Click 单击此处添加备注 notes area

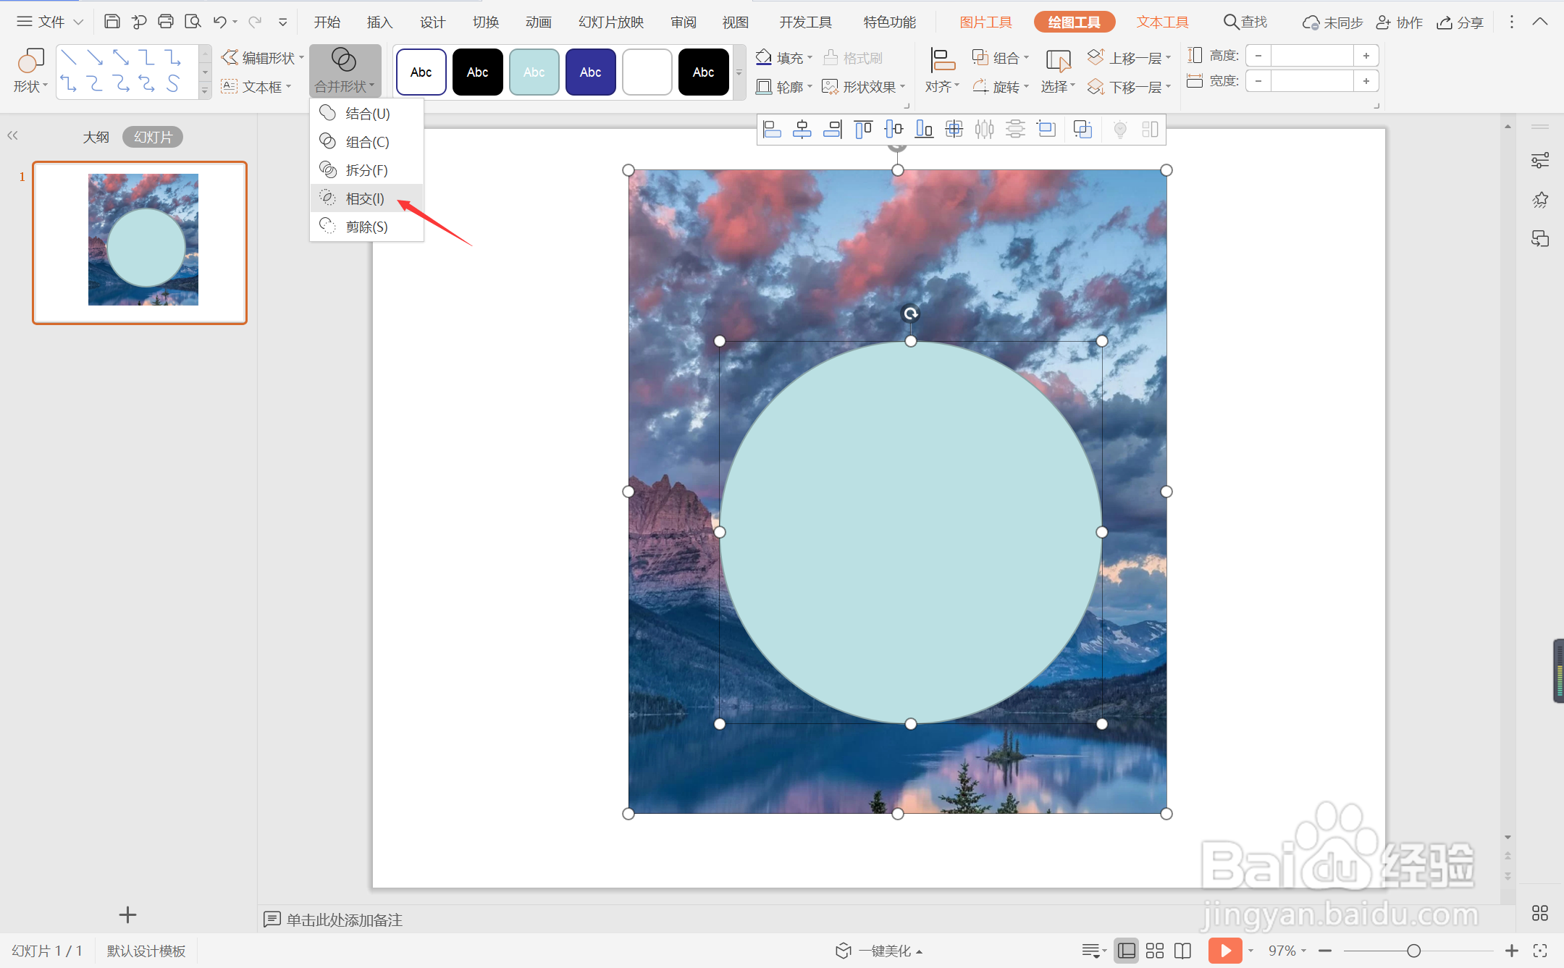[344, 920]
